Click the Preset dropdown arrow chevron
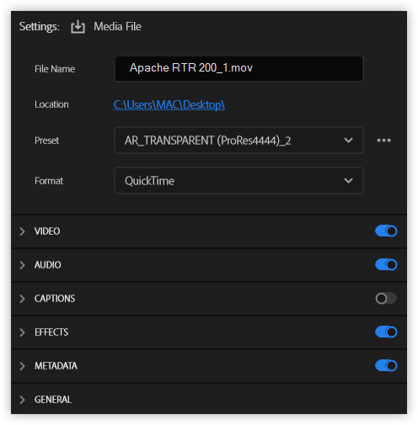Viewport: 418px width, 425px height. tap(348, 141)
